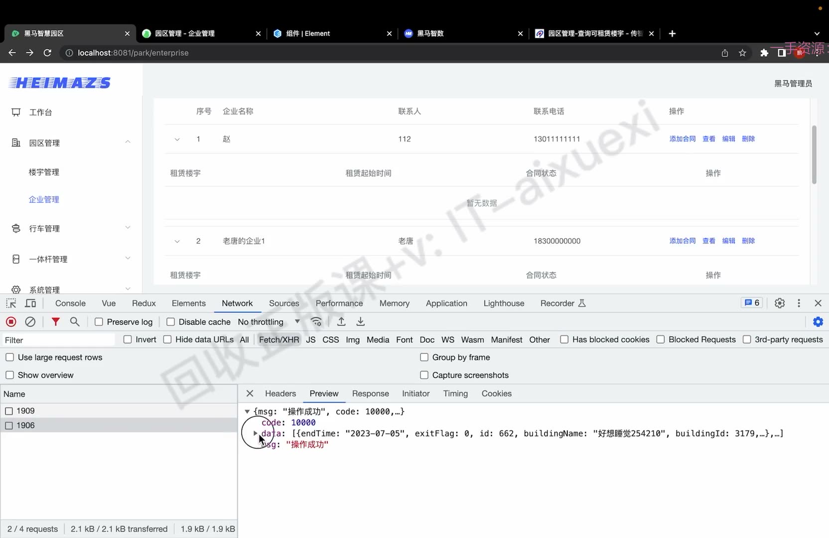Image resolution: width=829 pixels, height=538 pixels.
Task: Click 添加合同 for 赵 row
Action: (683, 139)
